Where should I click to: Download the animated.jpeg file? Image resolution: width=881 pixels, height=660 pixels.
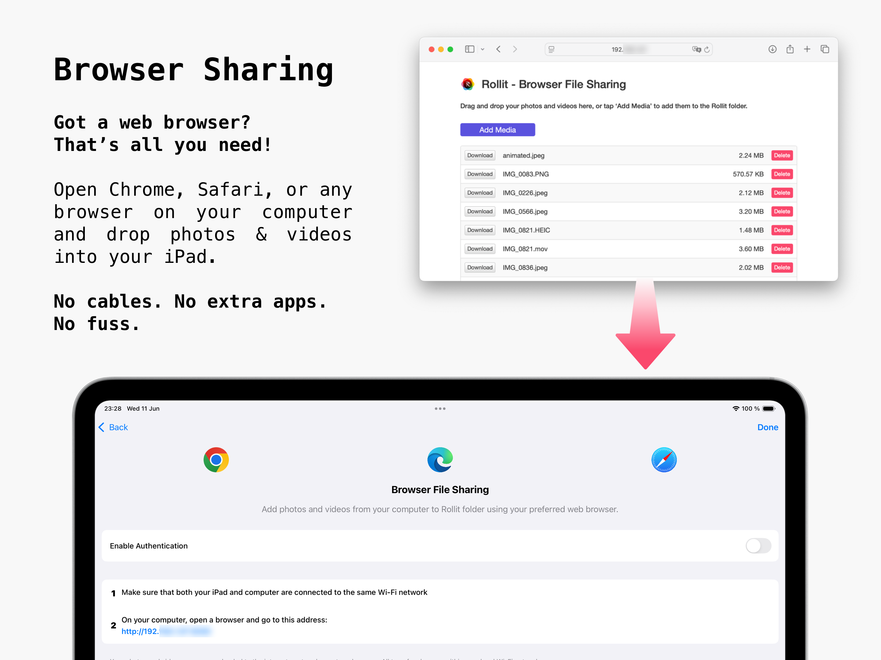pos(479,155)
